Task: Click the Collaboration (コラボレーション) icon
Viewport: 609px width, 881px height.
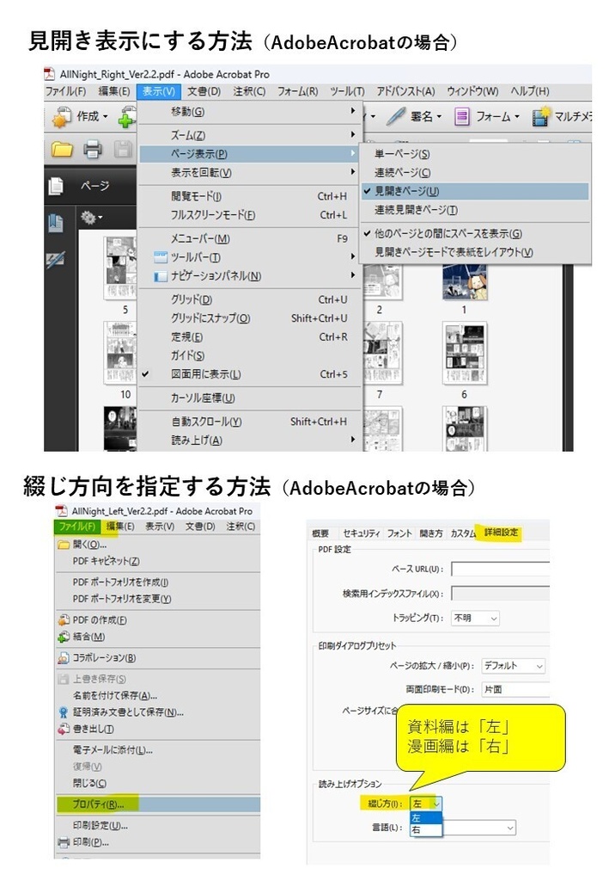Action: 64,658
